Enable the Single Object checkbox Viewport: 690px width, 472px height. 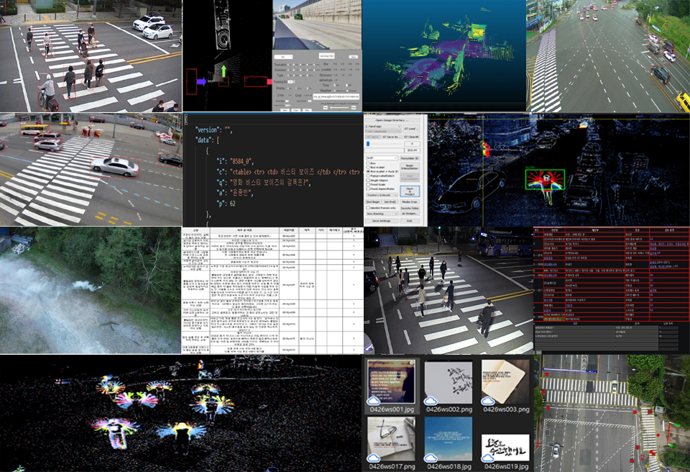pyautogui.click(x=368, y=180)
